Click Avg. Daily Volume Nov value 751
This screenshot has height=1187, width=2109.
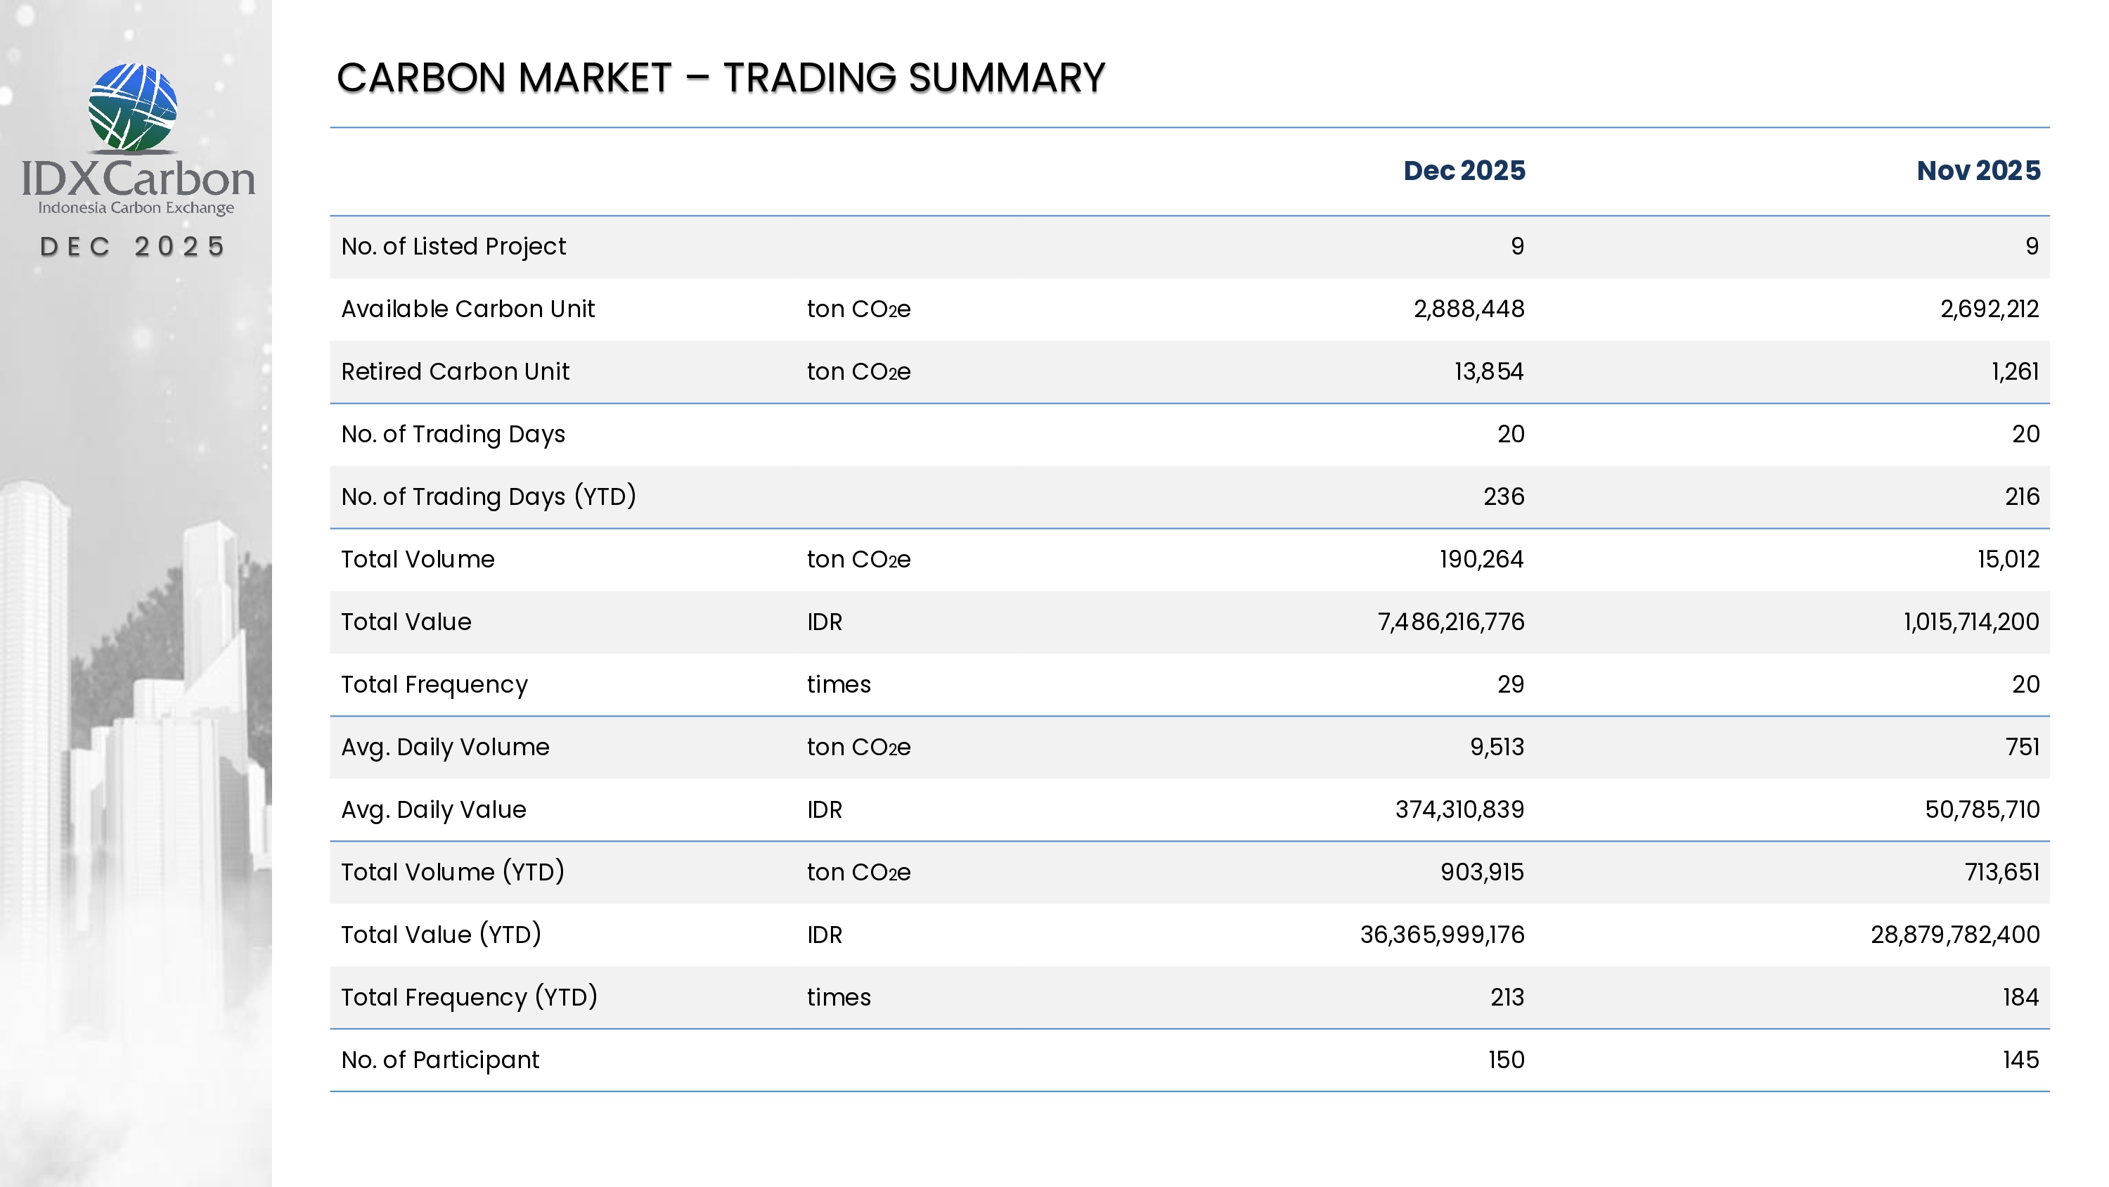[x=2023, y=747]
